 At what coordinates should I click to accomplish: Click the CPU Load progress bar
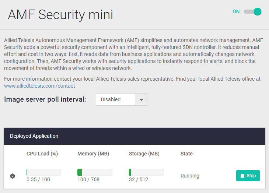click(43, 172)
